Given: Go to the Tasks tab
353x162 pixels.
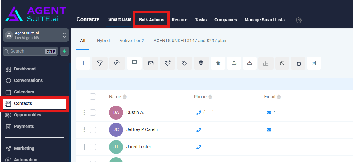Looking at the screenshot, I should (201, 20).
